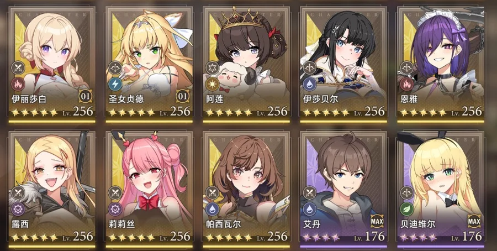
Task: Click the 01 badge on 圣女贞德's card
Action: click(182, 96)
